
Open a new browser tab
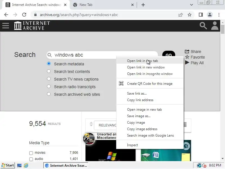tap(143, 5)
